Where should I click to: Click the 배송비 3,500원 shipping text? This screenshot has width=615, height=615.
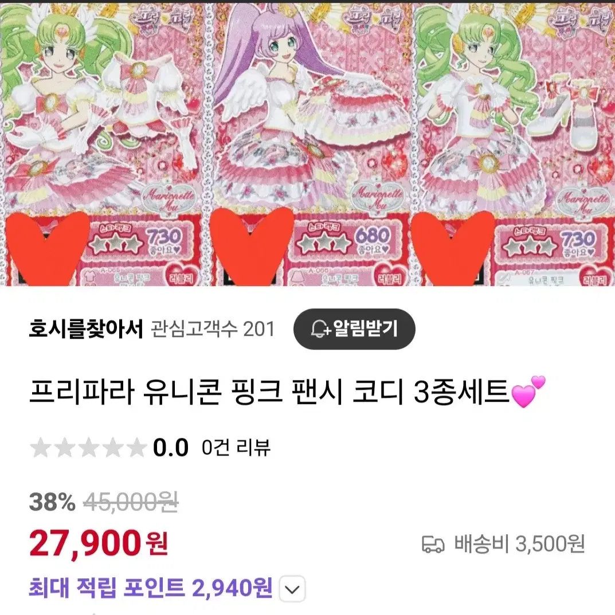[520, 544]
